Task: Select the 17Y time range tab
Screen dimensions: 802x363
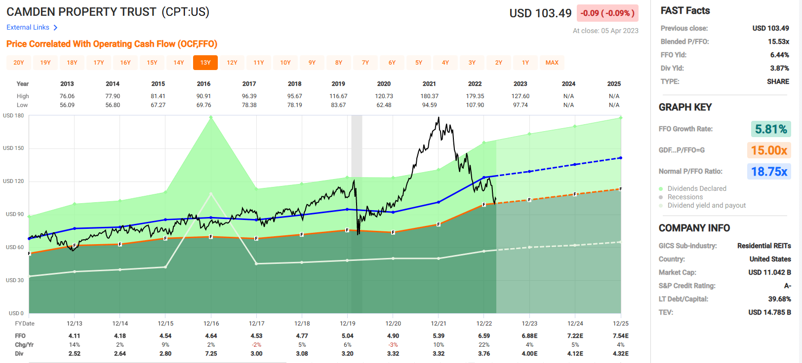Action: coord(99,63)
